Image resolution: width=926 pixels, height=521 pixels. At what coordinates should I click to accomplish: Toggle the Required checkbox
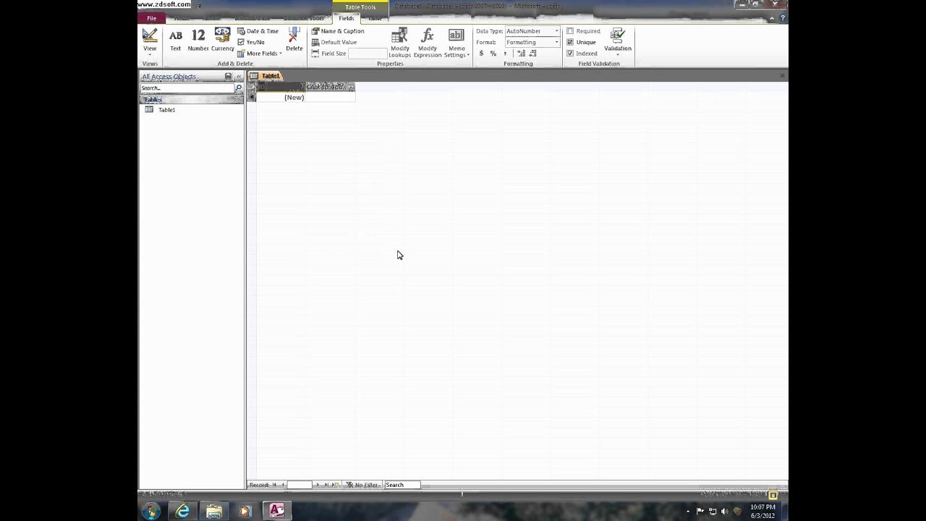tap(570, 31)
